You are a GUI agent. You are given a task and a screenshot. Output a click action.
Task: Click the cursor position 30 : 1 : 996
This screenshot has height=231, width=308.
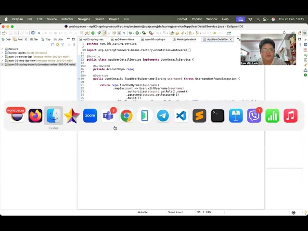click(x=204, y=212)
